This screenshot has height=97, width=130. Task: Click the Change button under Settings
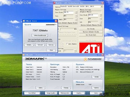point(66,88)
